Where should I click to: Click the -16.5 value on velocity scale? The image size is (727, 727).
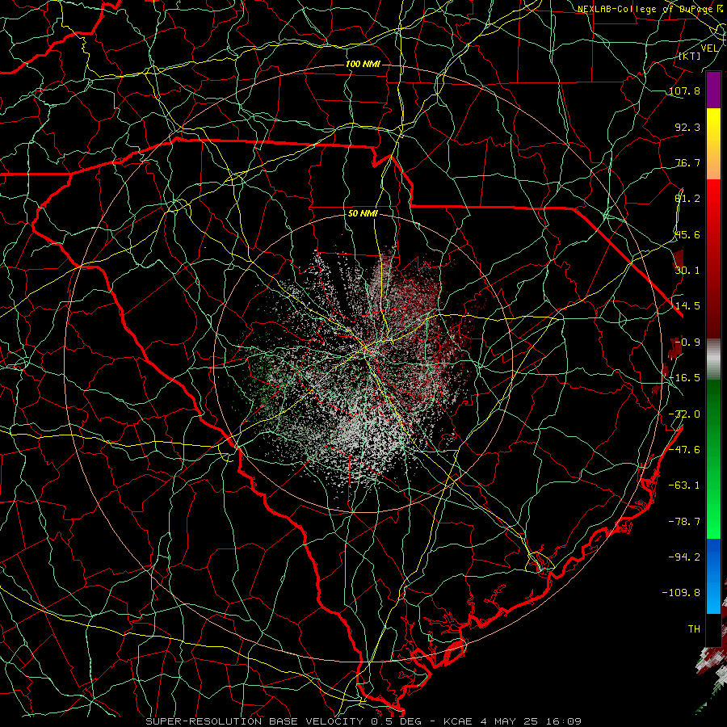click(684, 378)
